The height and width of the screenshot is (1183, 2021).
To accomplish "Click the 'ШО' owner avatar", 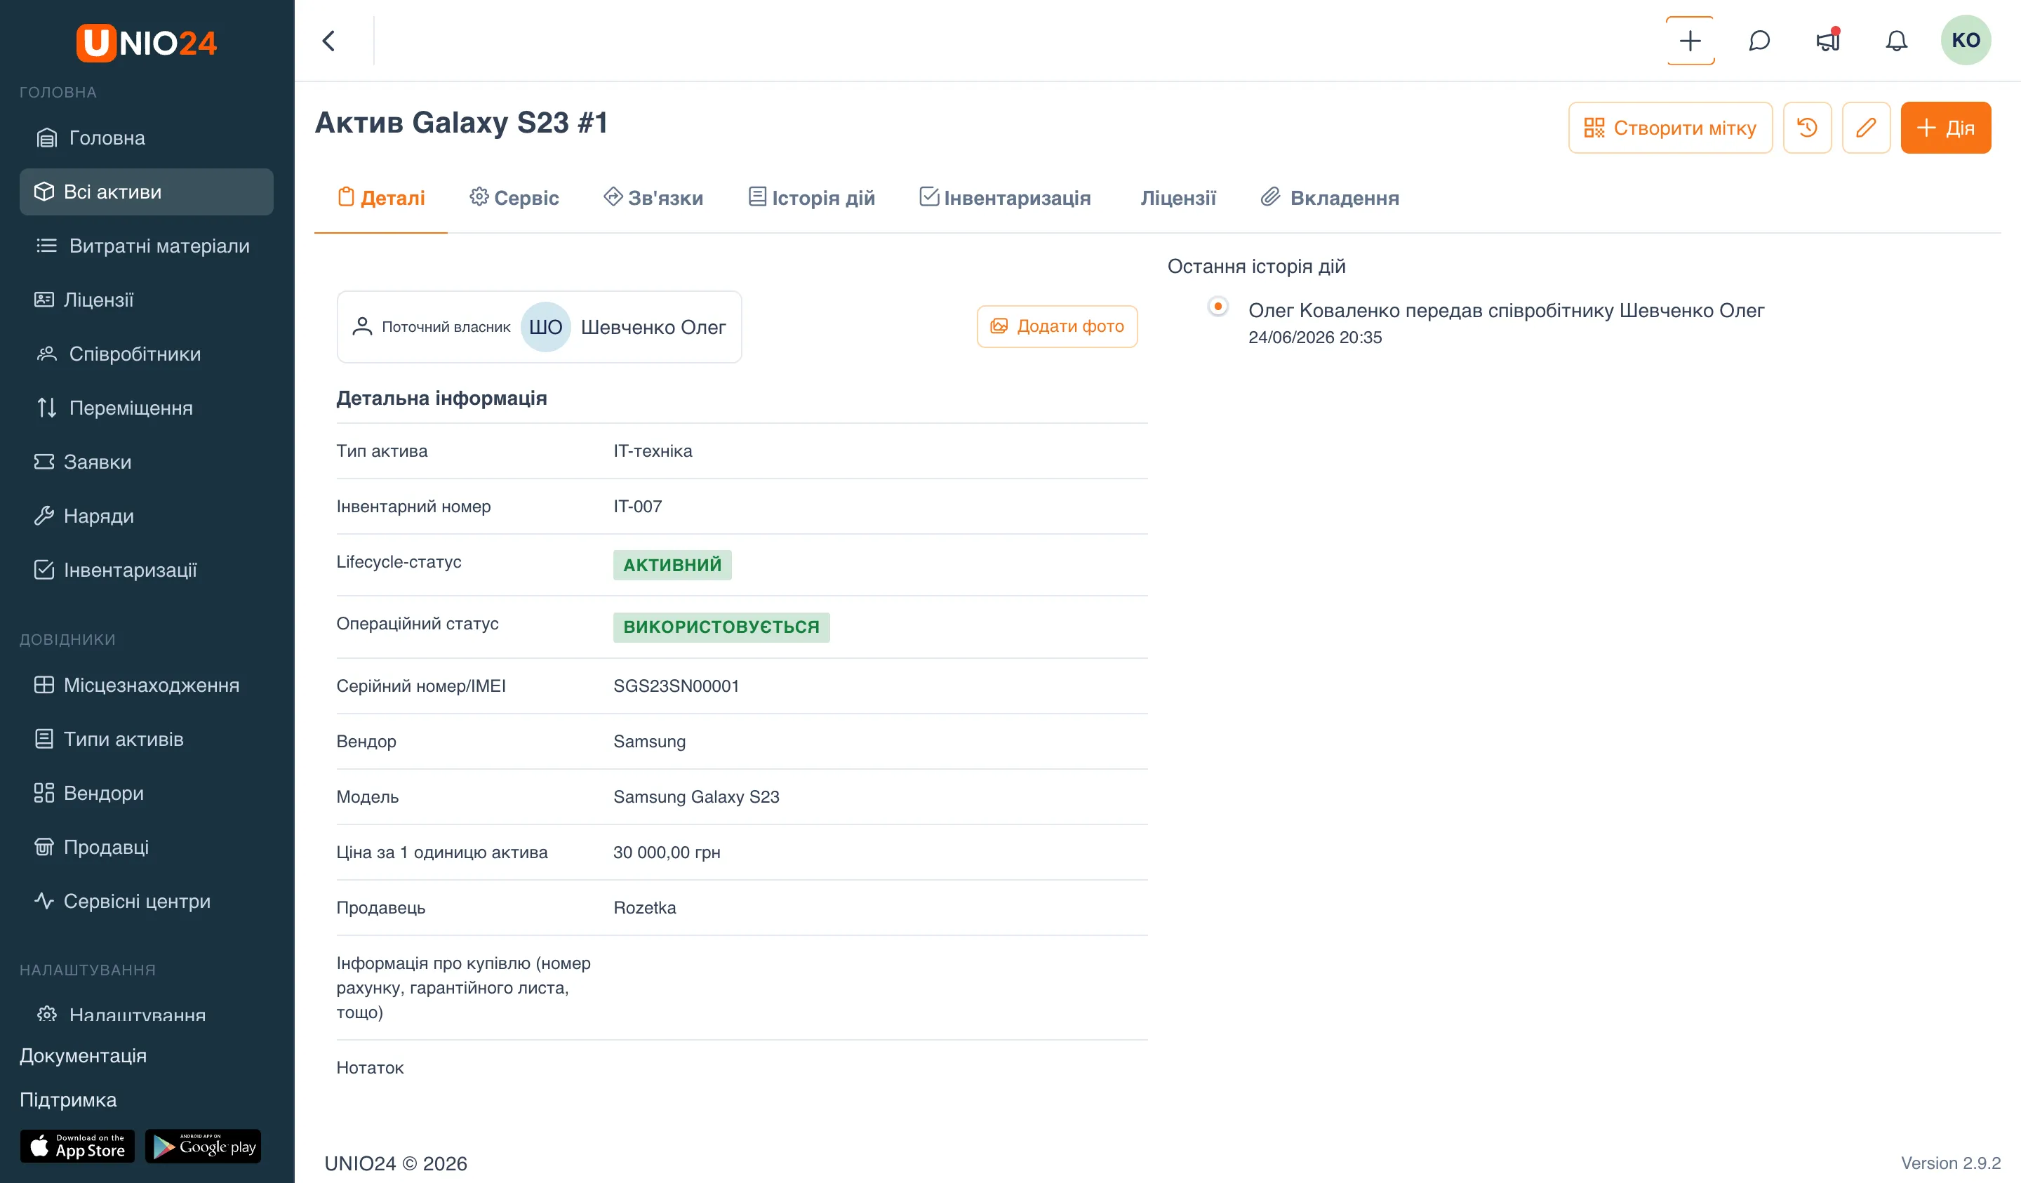I will coord(545,327).
